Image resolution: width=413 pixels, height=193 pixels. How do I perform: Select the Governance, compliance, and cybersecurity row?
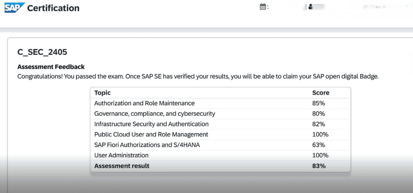pos(155,114)
